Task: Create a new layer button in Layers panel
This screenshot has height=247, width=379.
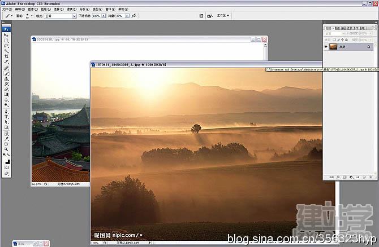Action: tap(364, 178)
